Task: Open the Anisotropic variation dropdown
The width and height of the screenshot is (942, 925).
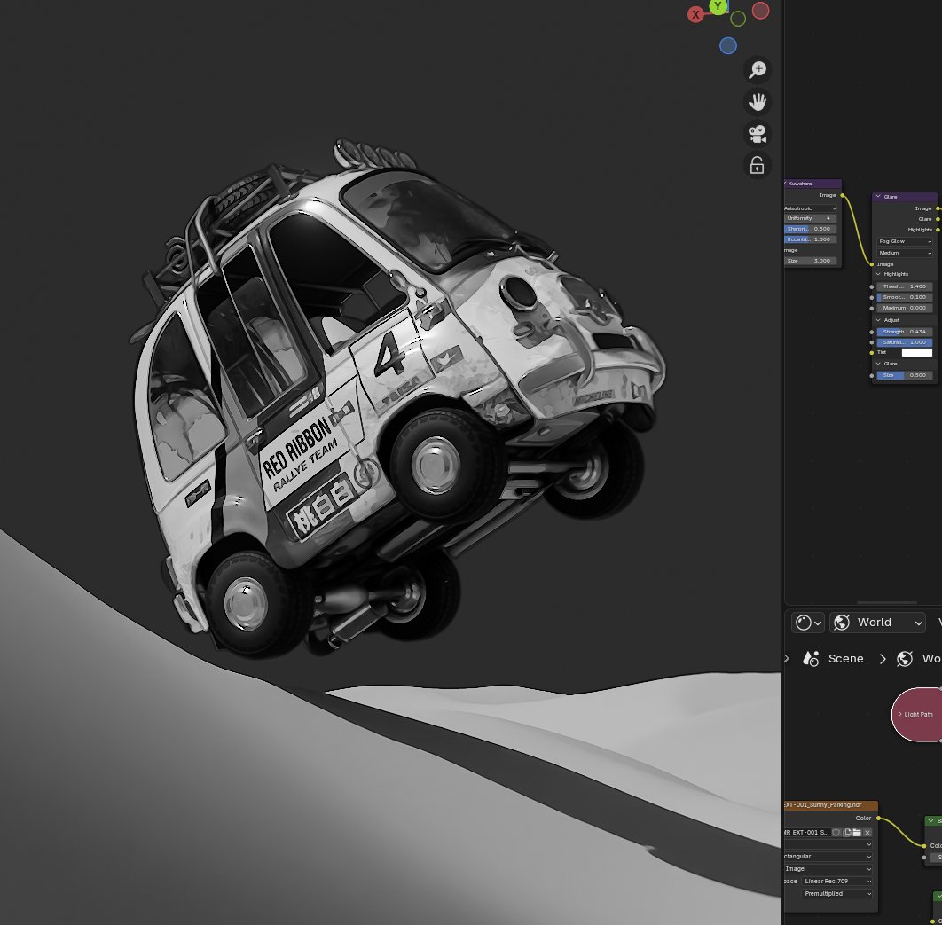Action: point(811,208)
